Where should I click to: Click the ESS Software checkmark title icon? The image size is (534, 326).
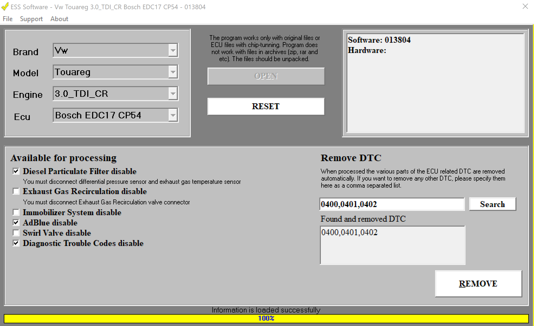click(x=5, y=6)
